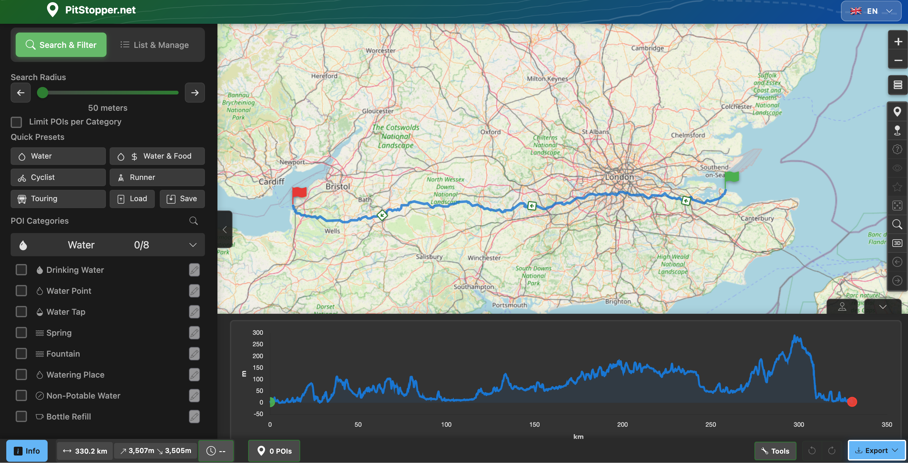
Task: Switch to List & Manage tab
Action: coord(154,45)
